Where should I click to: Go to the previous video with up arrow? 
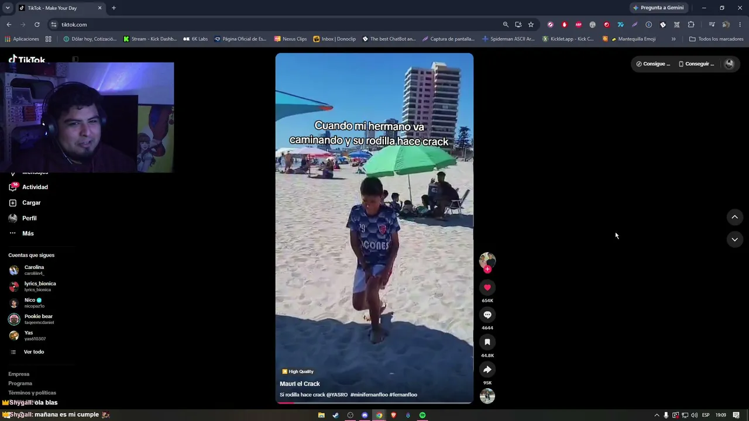click(x=735, y=218)
